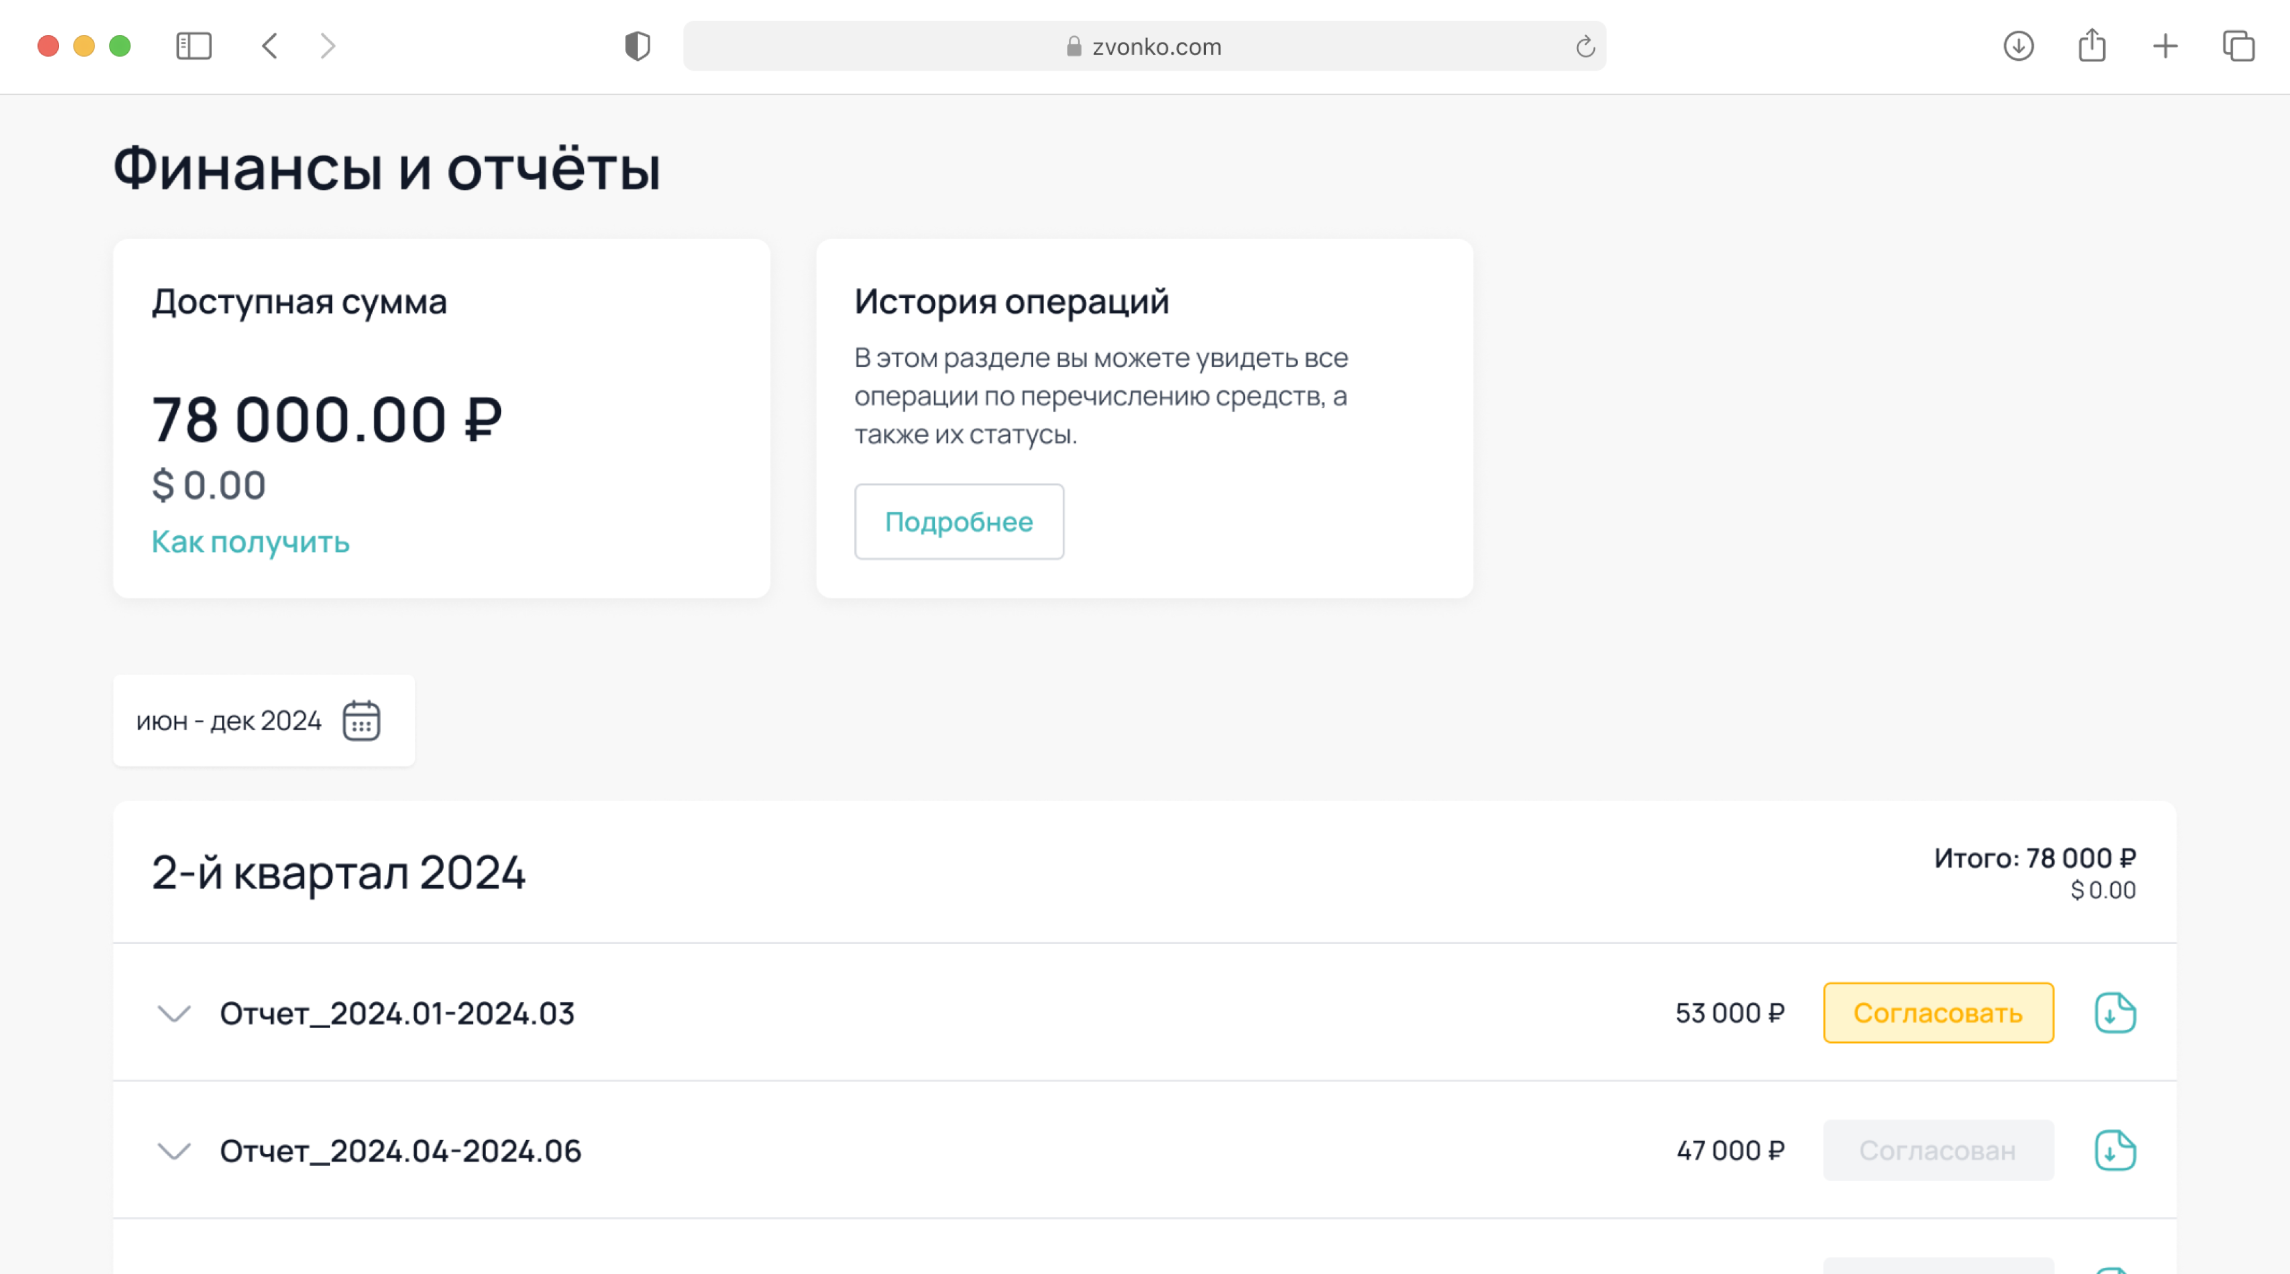Show the tab overview
The width and height of the screenshot is (2290, 1274).
2238,46
